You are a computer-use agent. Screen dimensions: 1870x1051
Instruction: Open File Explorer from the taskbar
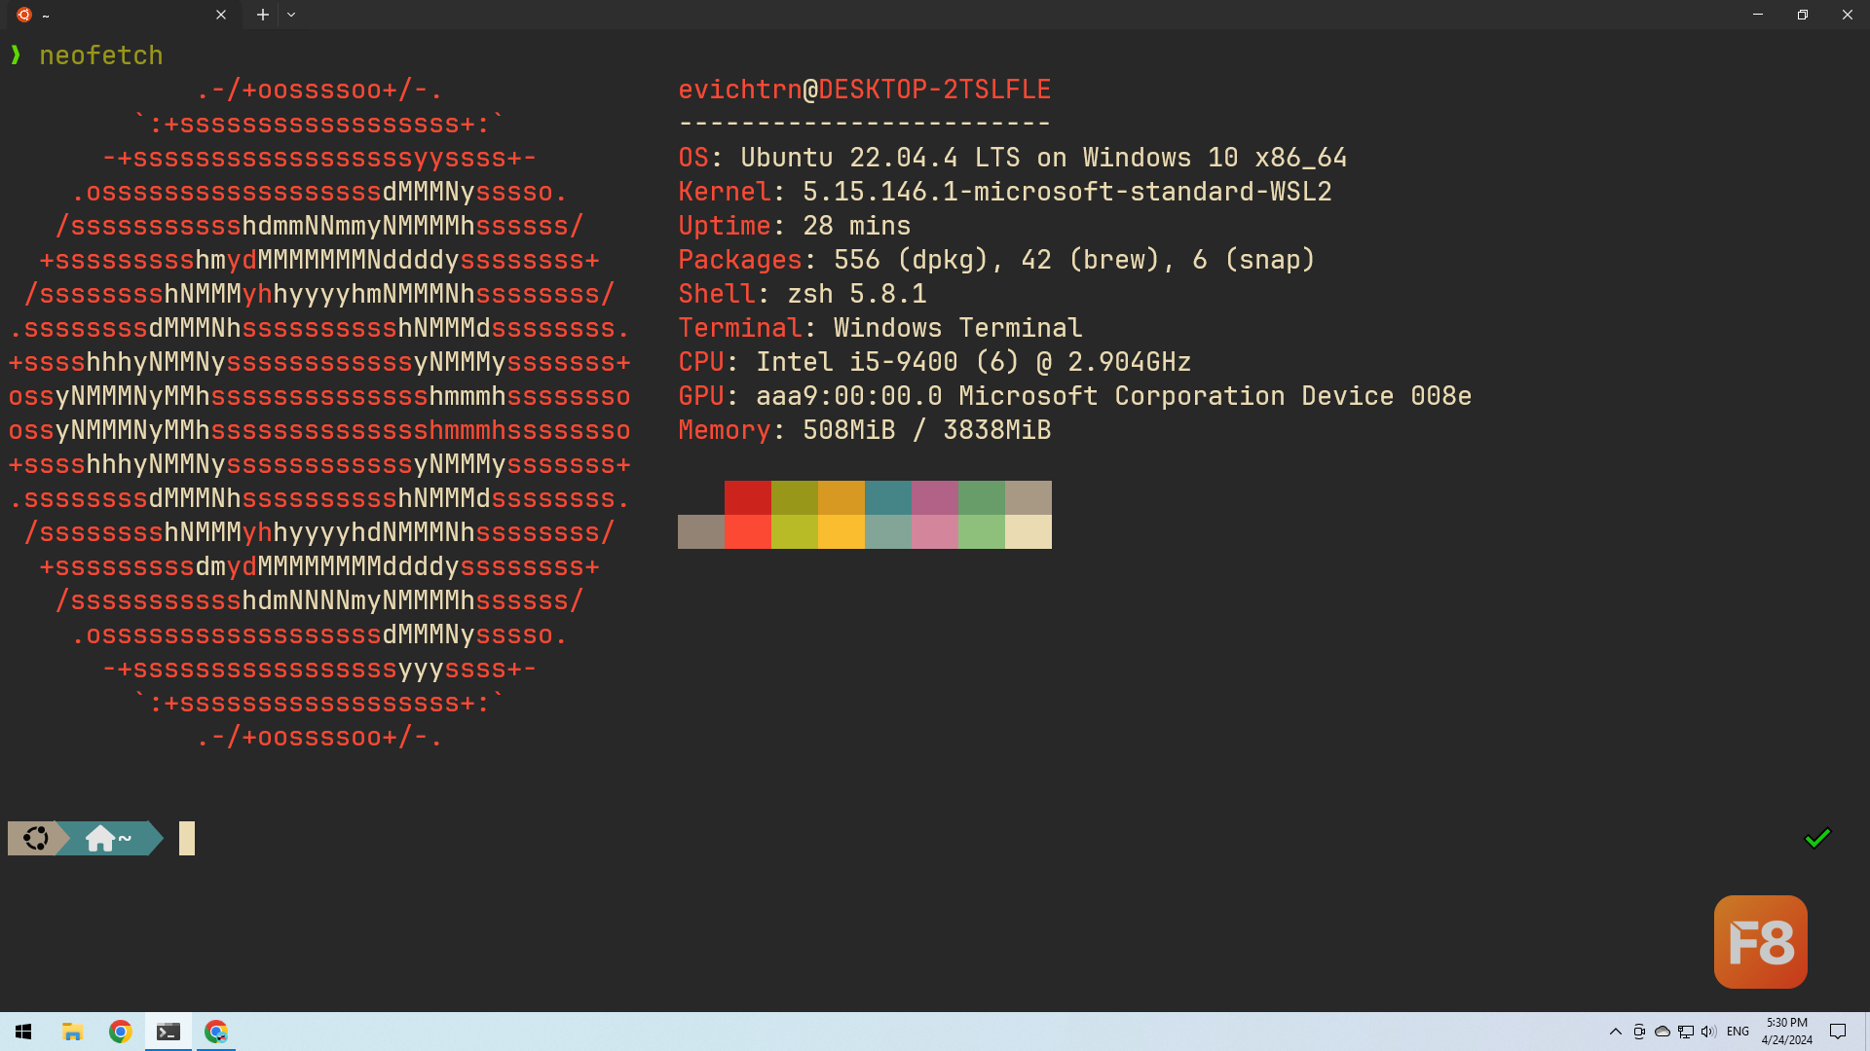point(72,1032)
